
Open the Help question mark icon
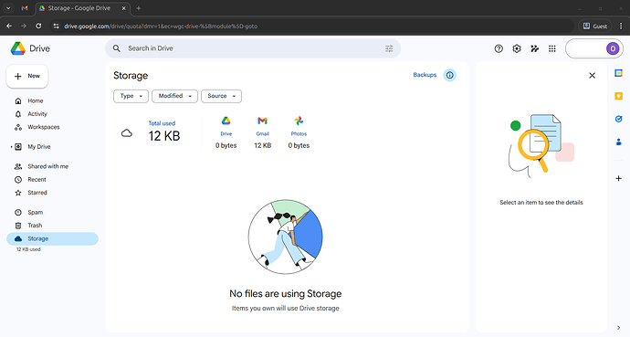point(499,48)
